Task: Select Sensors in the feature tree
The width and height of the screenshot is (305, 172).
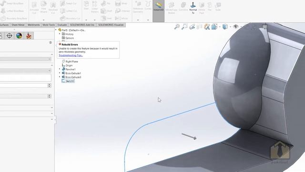Action: 68,38
